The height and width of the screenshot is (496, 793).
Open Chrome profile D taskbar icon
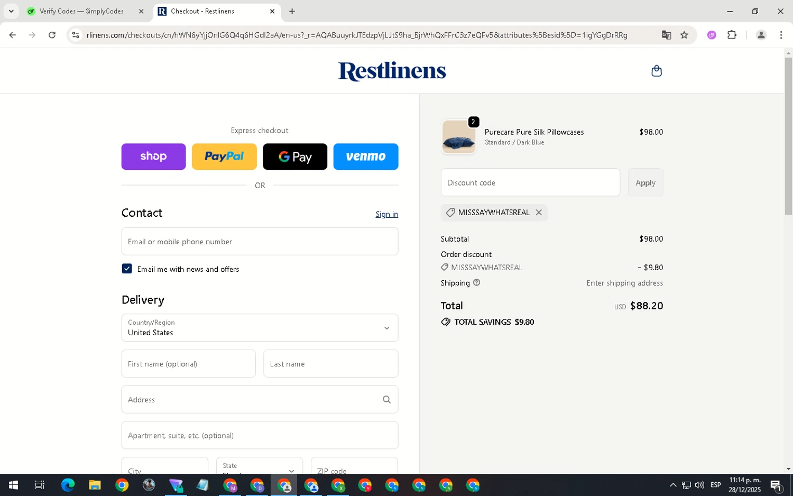[x=257, y=485]
